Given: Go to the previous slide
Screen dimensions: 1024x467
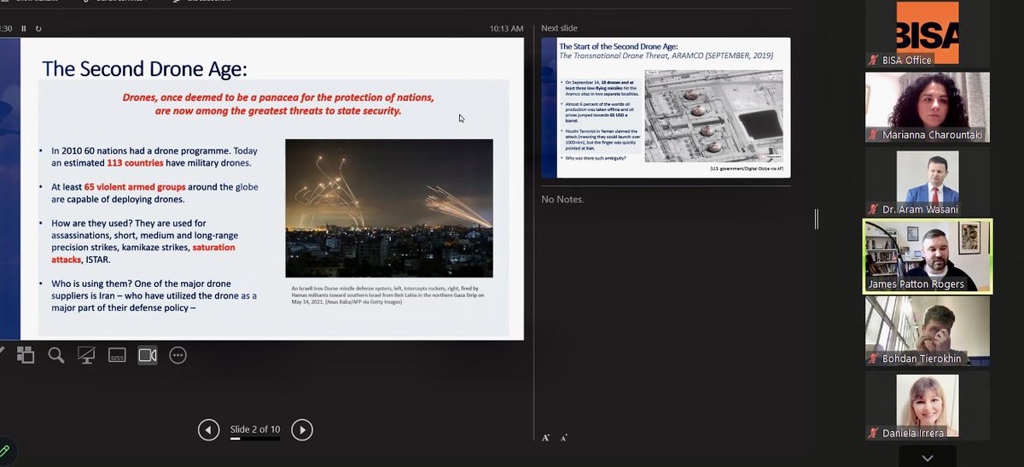Looking at the screenshot, I should tap(208, 429).
